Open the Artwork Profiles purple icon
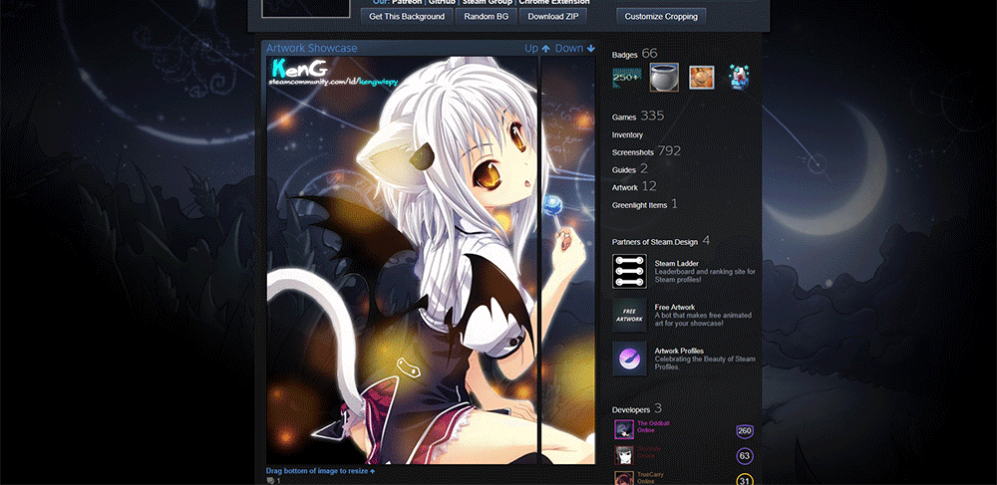The width and height of the screenshot is (997, 485). click(629, 359)
